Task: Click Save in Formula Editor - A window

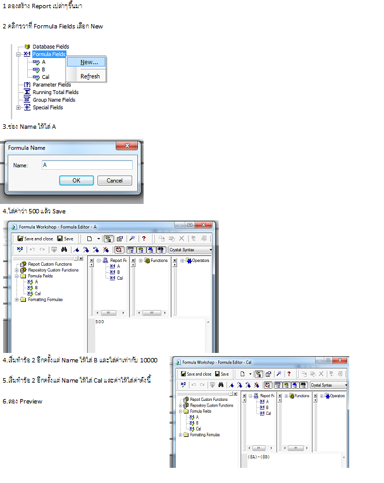Action: pyautogui.click(x=65, y=239)
